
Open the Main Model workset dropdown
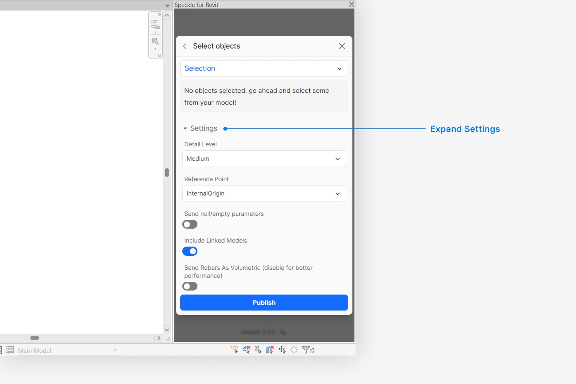pos(115,350)
